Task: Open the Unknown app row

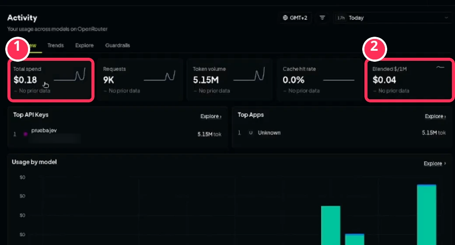Action: click(342, 133)
